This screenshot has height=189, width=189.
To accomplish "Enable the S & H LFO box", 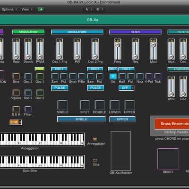I will 16,109.
